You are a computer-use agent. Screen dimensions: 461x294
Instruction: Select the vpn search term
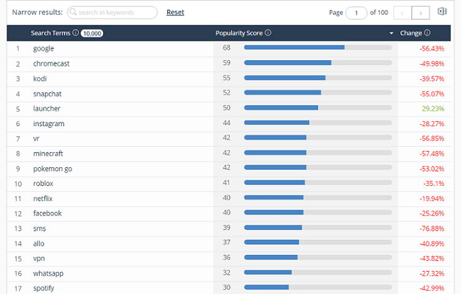(39, 259)
